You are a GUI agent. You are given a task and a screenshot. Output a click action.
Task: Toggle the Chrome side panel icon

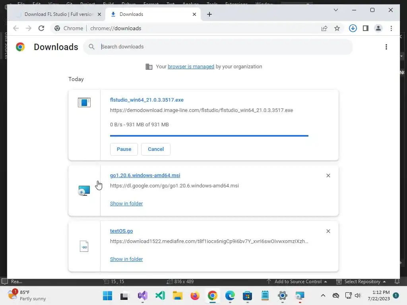click(366, 28)
